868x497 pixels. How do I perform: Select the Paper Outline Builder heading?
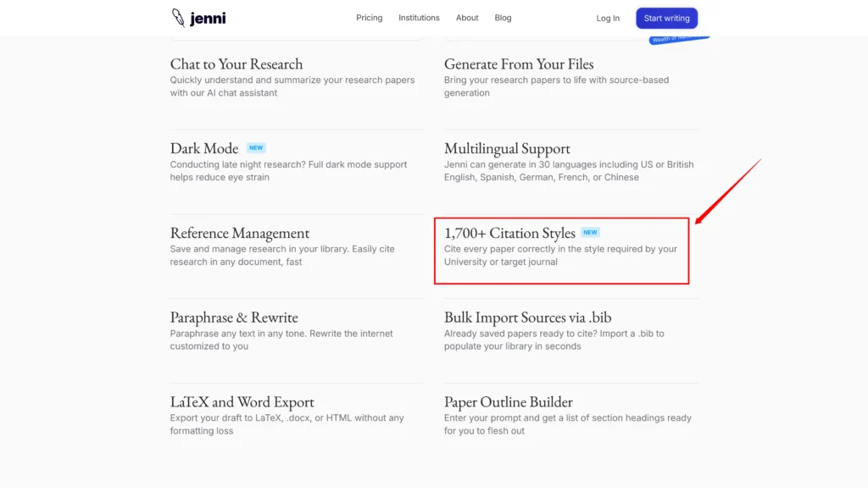(508, 403)
